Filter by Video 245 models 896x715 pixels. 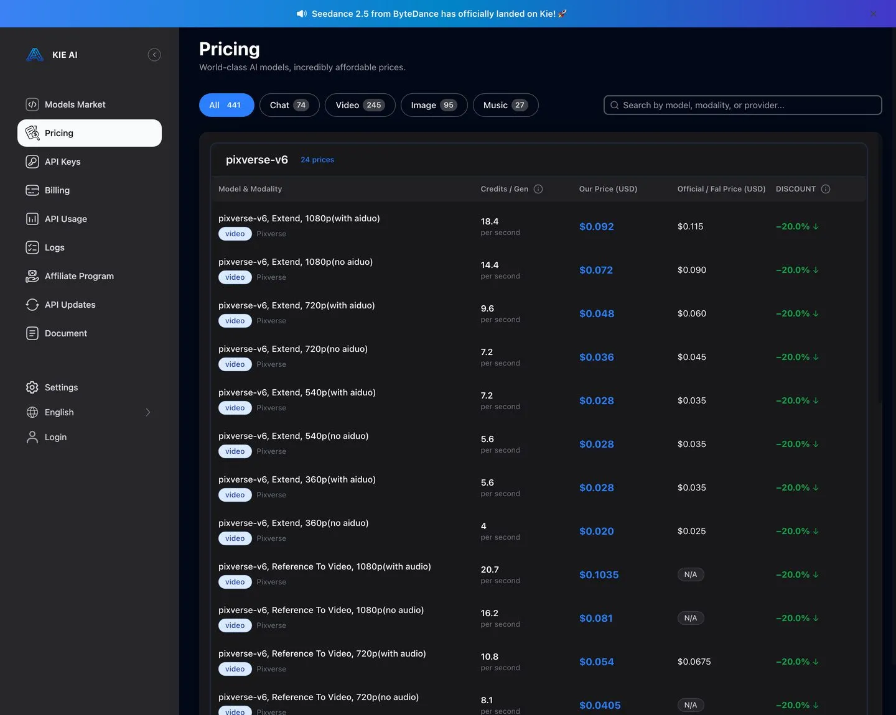(x=360, y=105)
